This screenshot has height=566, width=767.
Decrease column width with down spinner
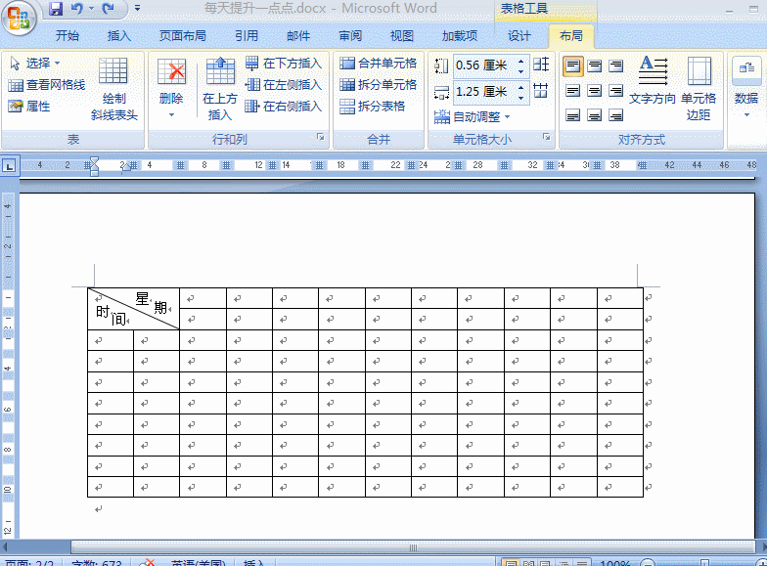[x=520, y=98]
